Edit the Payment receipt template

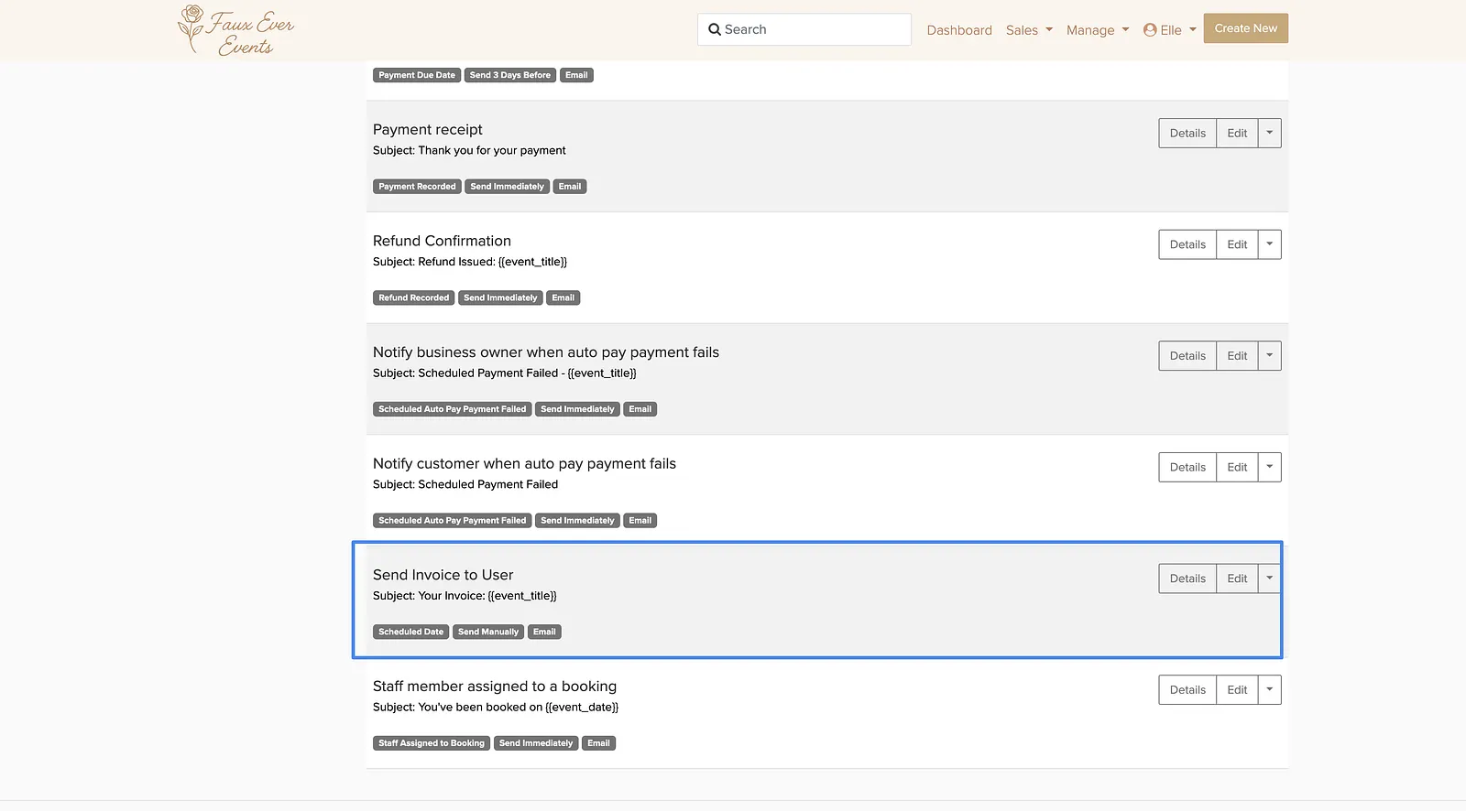(1237, 134)
